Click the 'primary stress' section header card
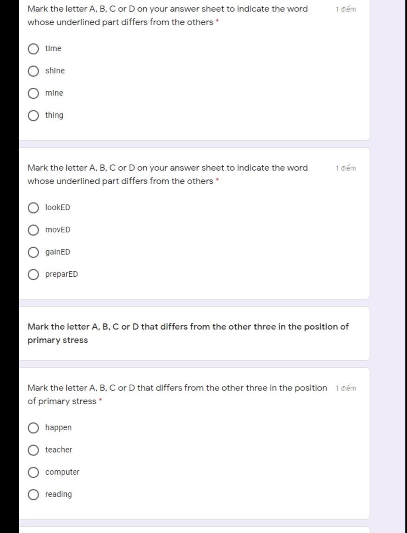The image size is (407, 533). click(194, 333)
